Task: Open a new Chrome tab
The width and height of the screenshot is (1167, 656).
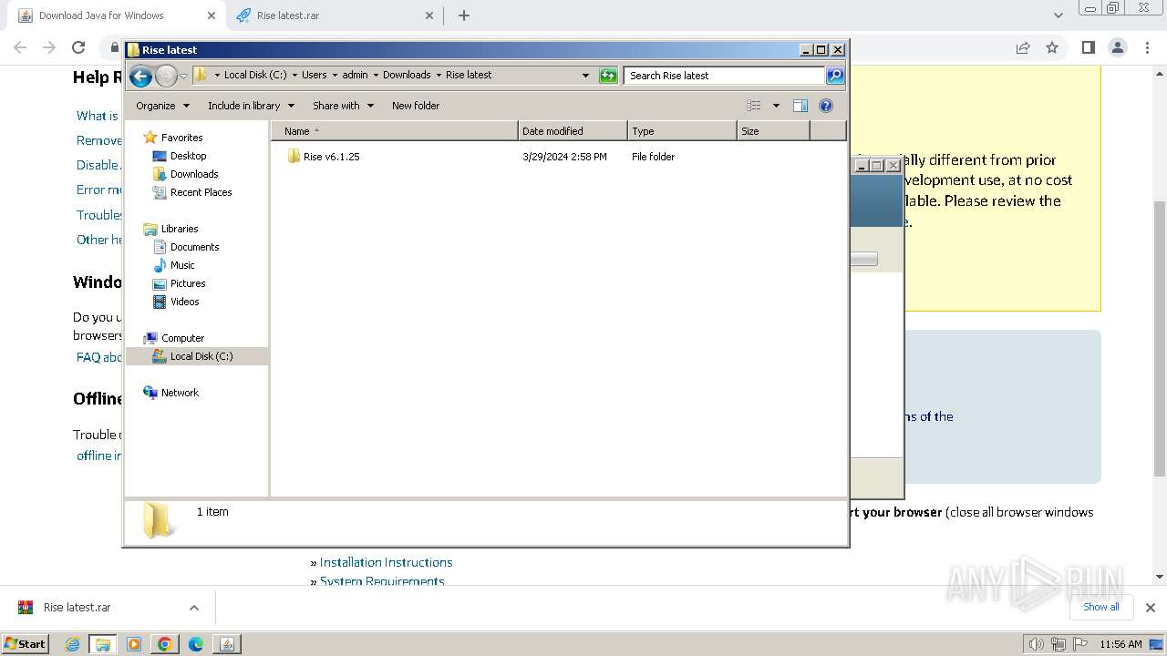Action: tap(464, 15)
